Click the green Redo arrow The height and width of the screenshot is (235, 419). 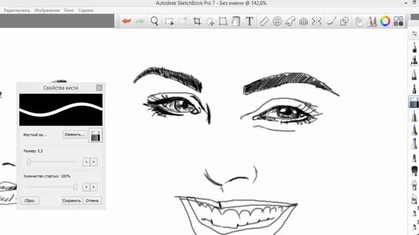(139, 21)
